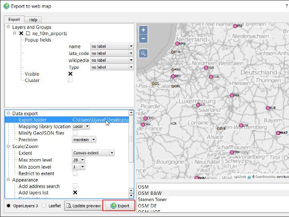Screen dimensions: 289x217
Task: Click the NUE airport marker
Action: pyautogui.click(x=268, y=108)
